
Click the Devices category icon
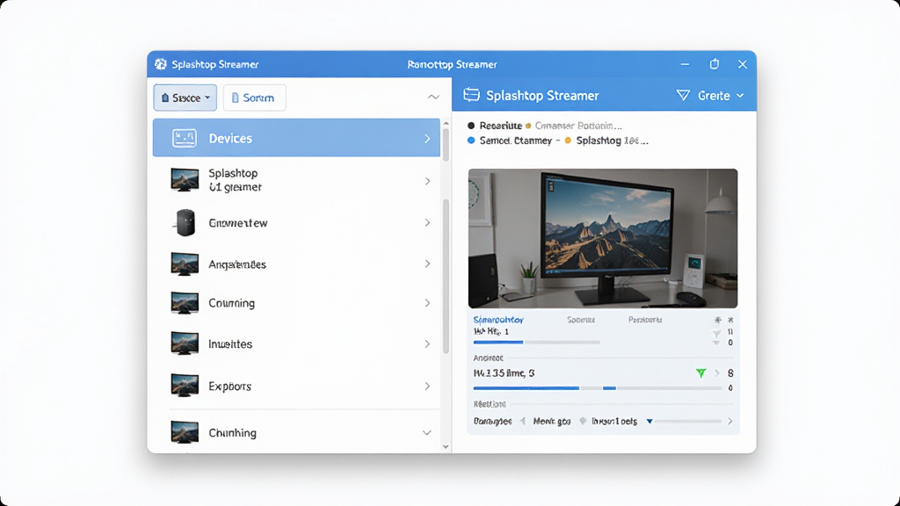point(185,138)
